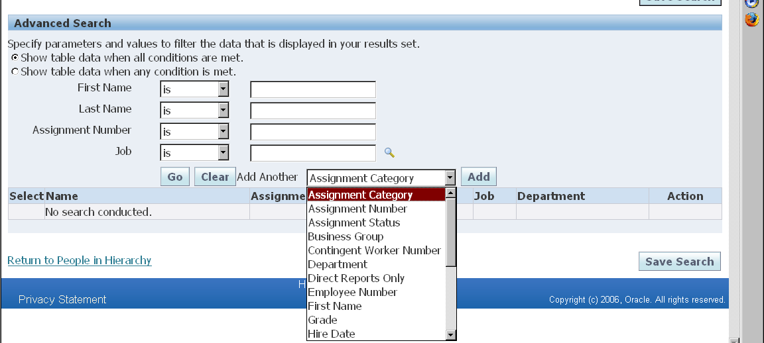Select 'Hire Date' from the dropdown list
This screenshot has width=764, height=343.
(332, 334)
